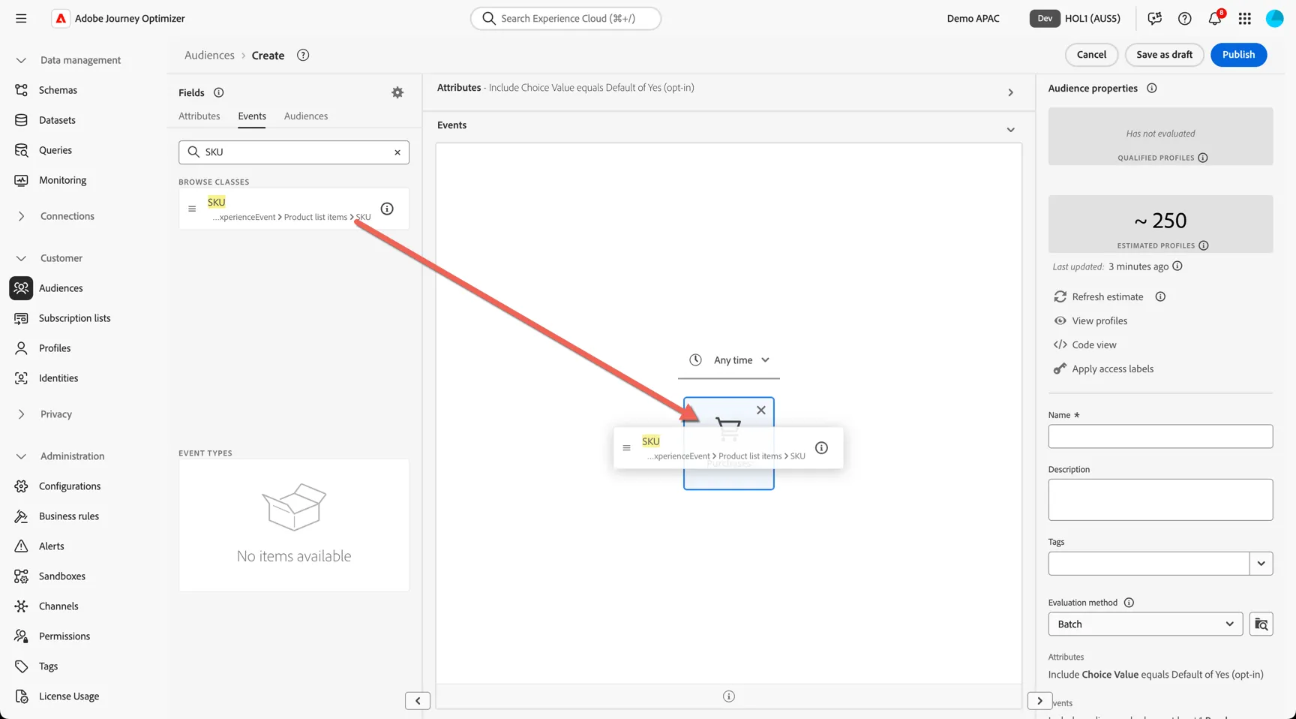Select the Events fields tab

coord(252,116)
